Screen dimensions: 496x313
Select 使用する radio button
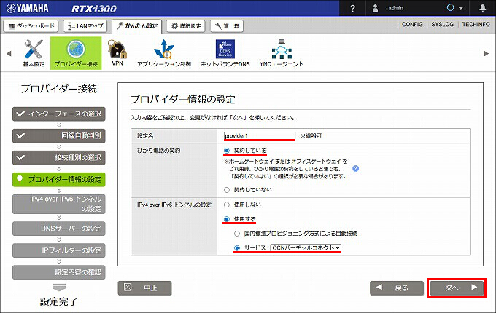(x=227, y=219)
